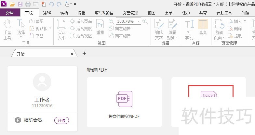Click the printer icon in quick access toolbar
Viewport: 255px width, 135px height.
pyautogui.click(x=28, y=4)
